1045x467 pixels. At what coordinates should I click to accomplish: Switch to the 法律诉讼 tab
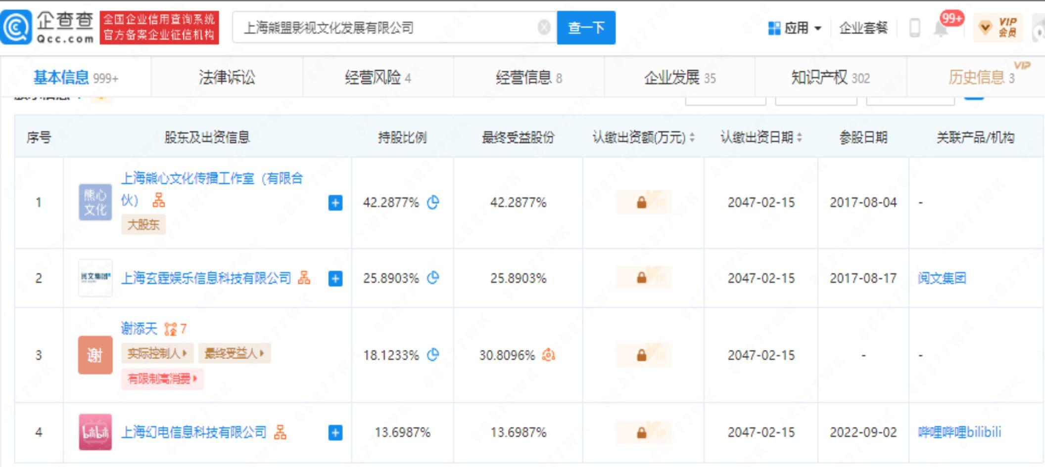point(227,78)
